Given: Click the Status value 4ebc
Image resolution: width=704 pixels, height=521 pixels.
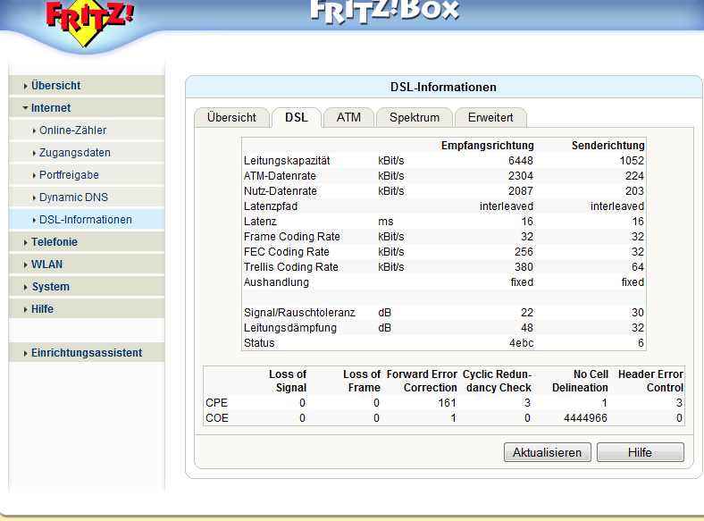Looking at the screenshot, I should pos(521,343).
